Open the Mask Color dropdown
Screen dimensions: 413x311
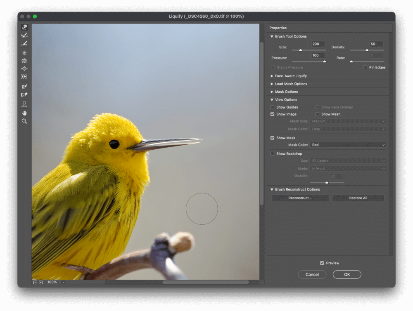tap(348, 145)
